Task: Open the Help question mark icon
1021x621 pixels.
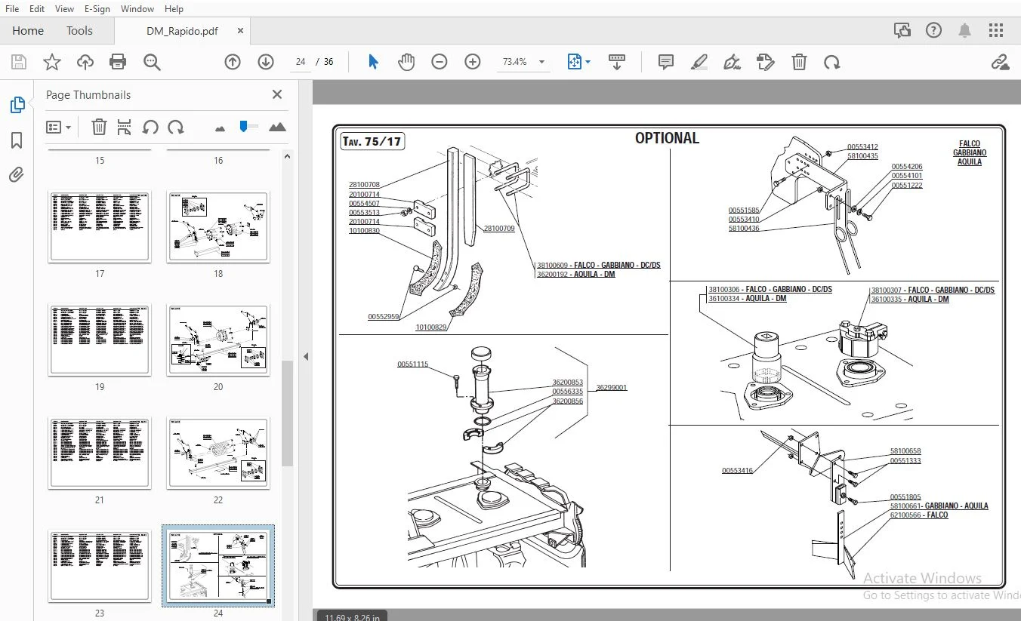Action: tap(934, 31)
